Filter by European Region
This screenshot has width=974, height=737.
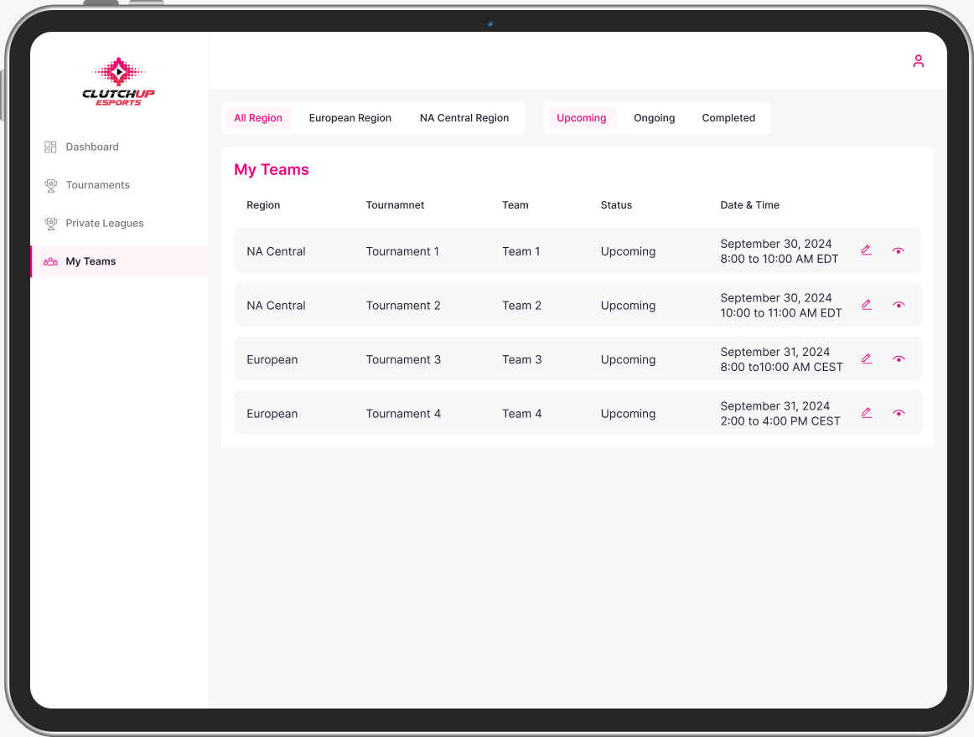[350, 118]
